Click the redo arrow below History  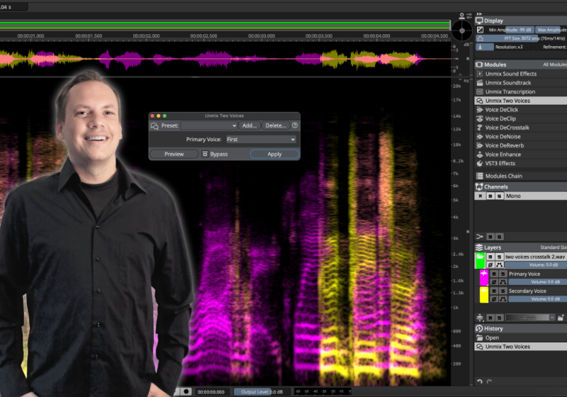pos(489,381)
